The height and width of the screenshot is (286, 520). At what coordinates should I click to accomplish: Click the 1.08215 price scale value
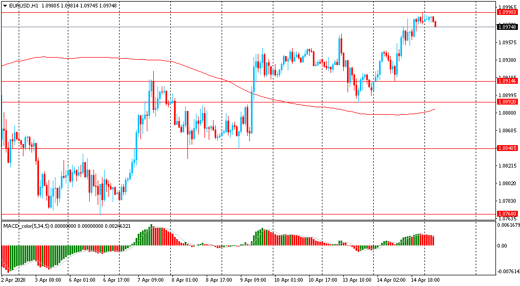click(507, 166)
